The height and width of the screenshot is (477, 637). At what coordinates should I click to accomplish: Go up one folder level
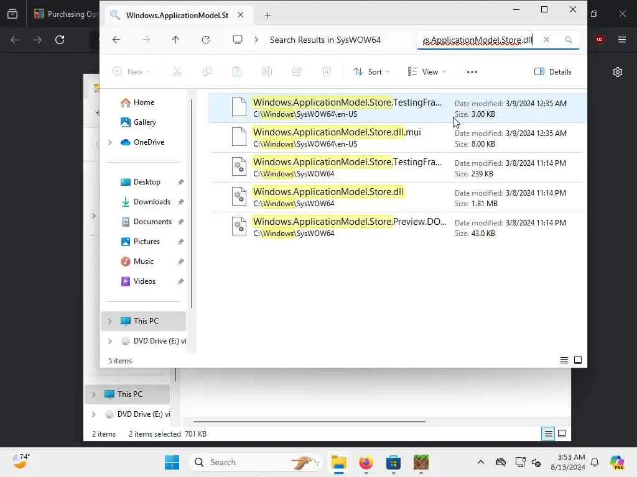coord(175,40)
